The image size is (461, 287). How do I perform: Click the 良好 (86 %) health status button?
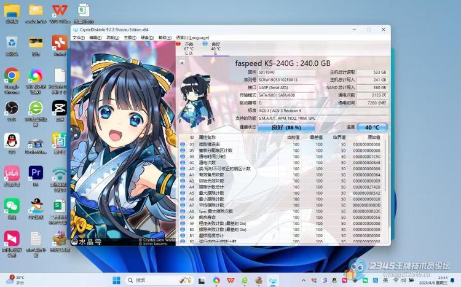(286, 127)
